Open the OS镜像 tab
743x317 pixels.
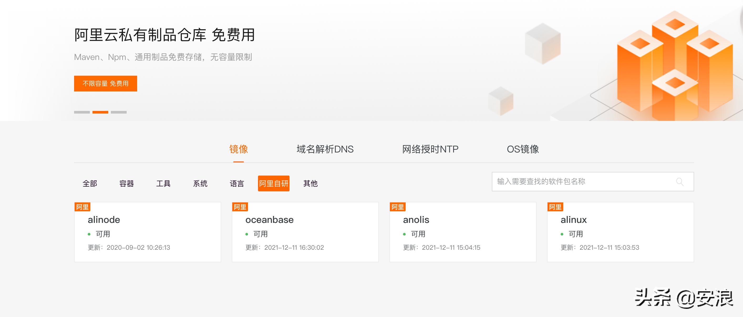coord(523,149)
